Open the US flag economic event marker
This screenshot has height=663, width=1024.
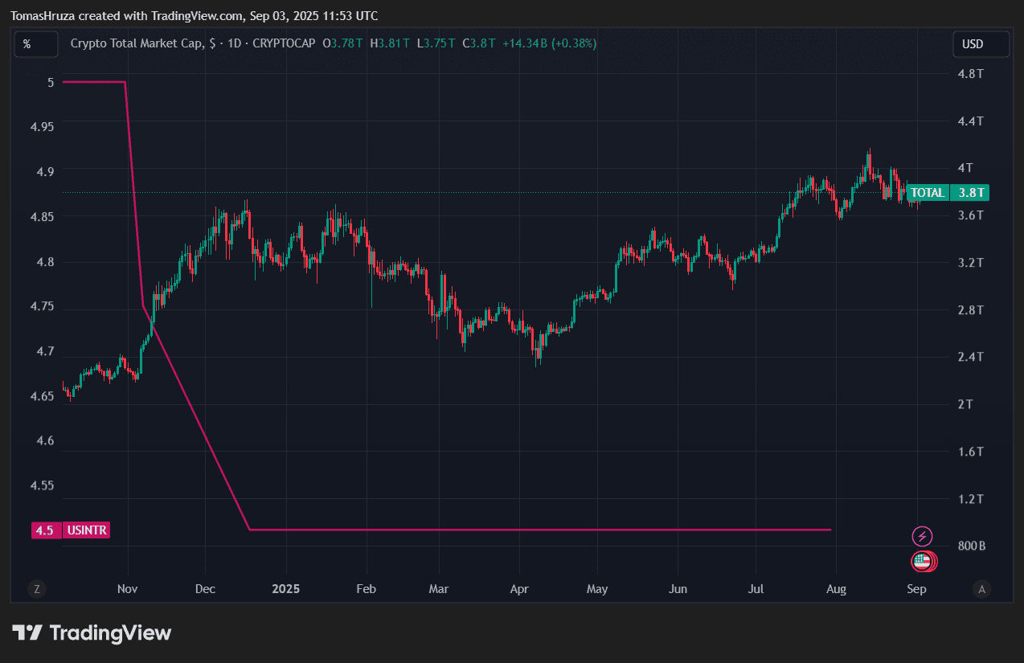coord(921,562)
